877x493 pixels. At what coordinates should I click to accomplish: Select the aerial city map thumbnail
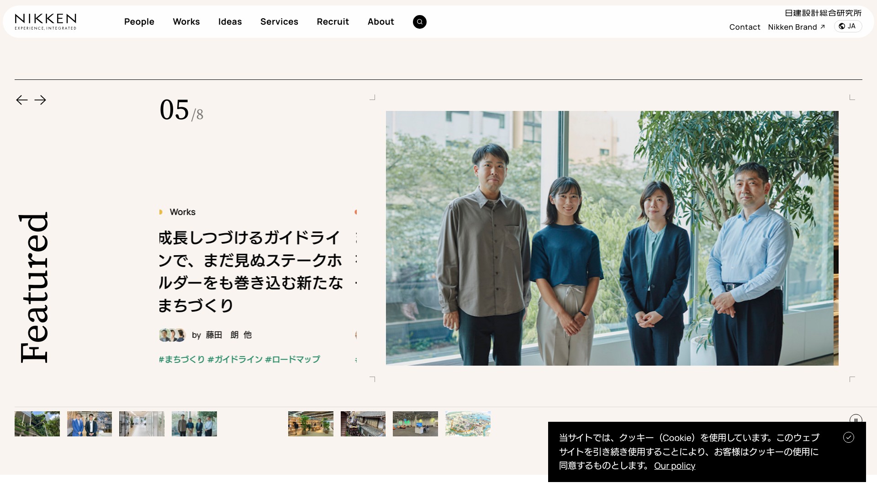(468, 424)
